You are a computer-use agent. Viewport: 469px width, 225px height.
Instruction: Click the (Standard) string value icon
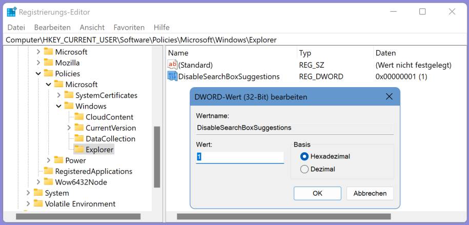click(x=172, y=65)
